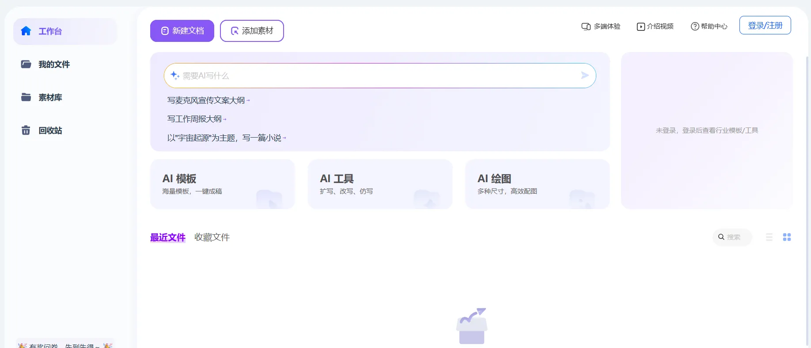Open the 帮助中心 help link

tap(709, 26)
